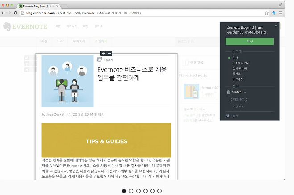294x195 pixels.
Task: Share article via Twitter icon
Action: pos(26,58)
